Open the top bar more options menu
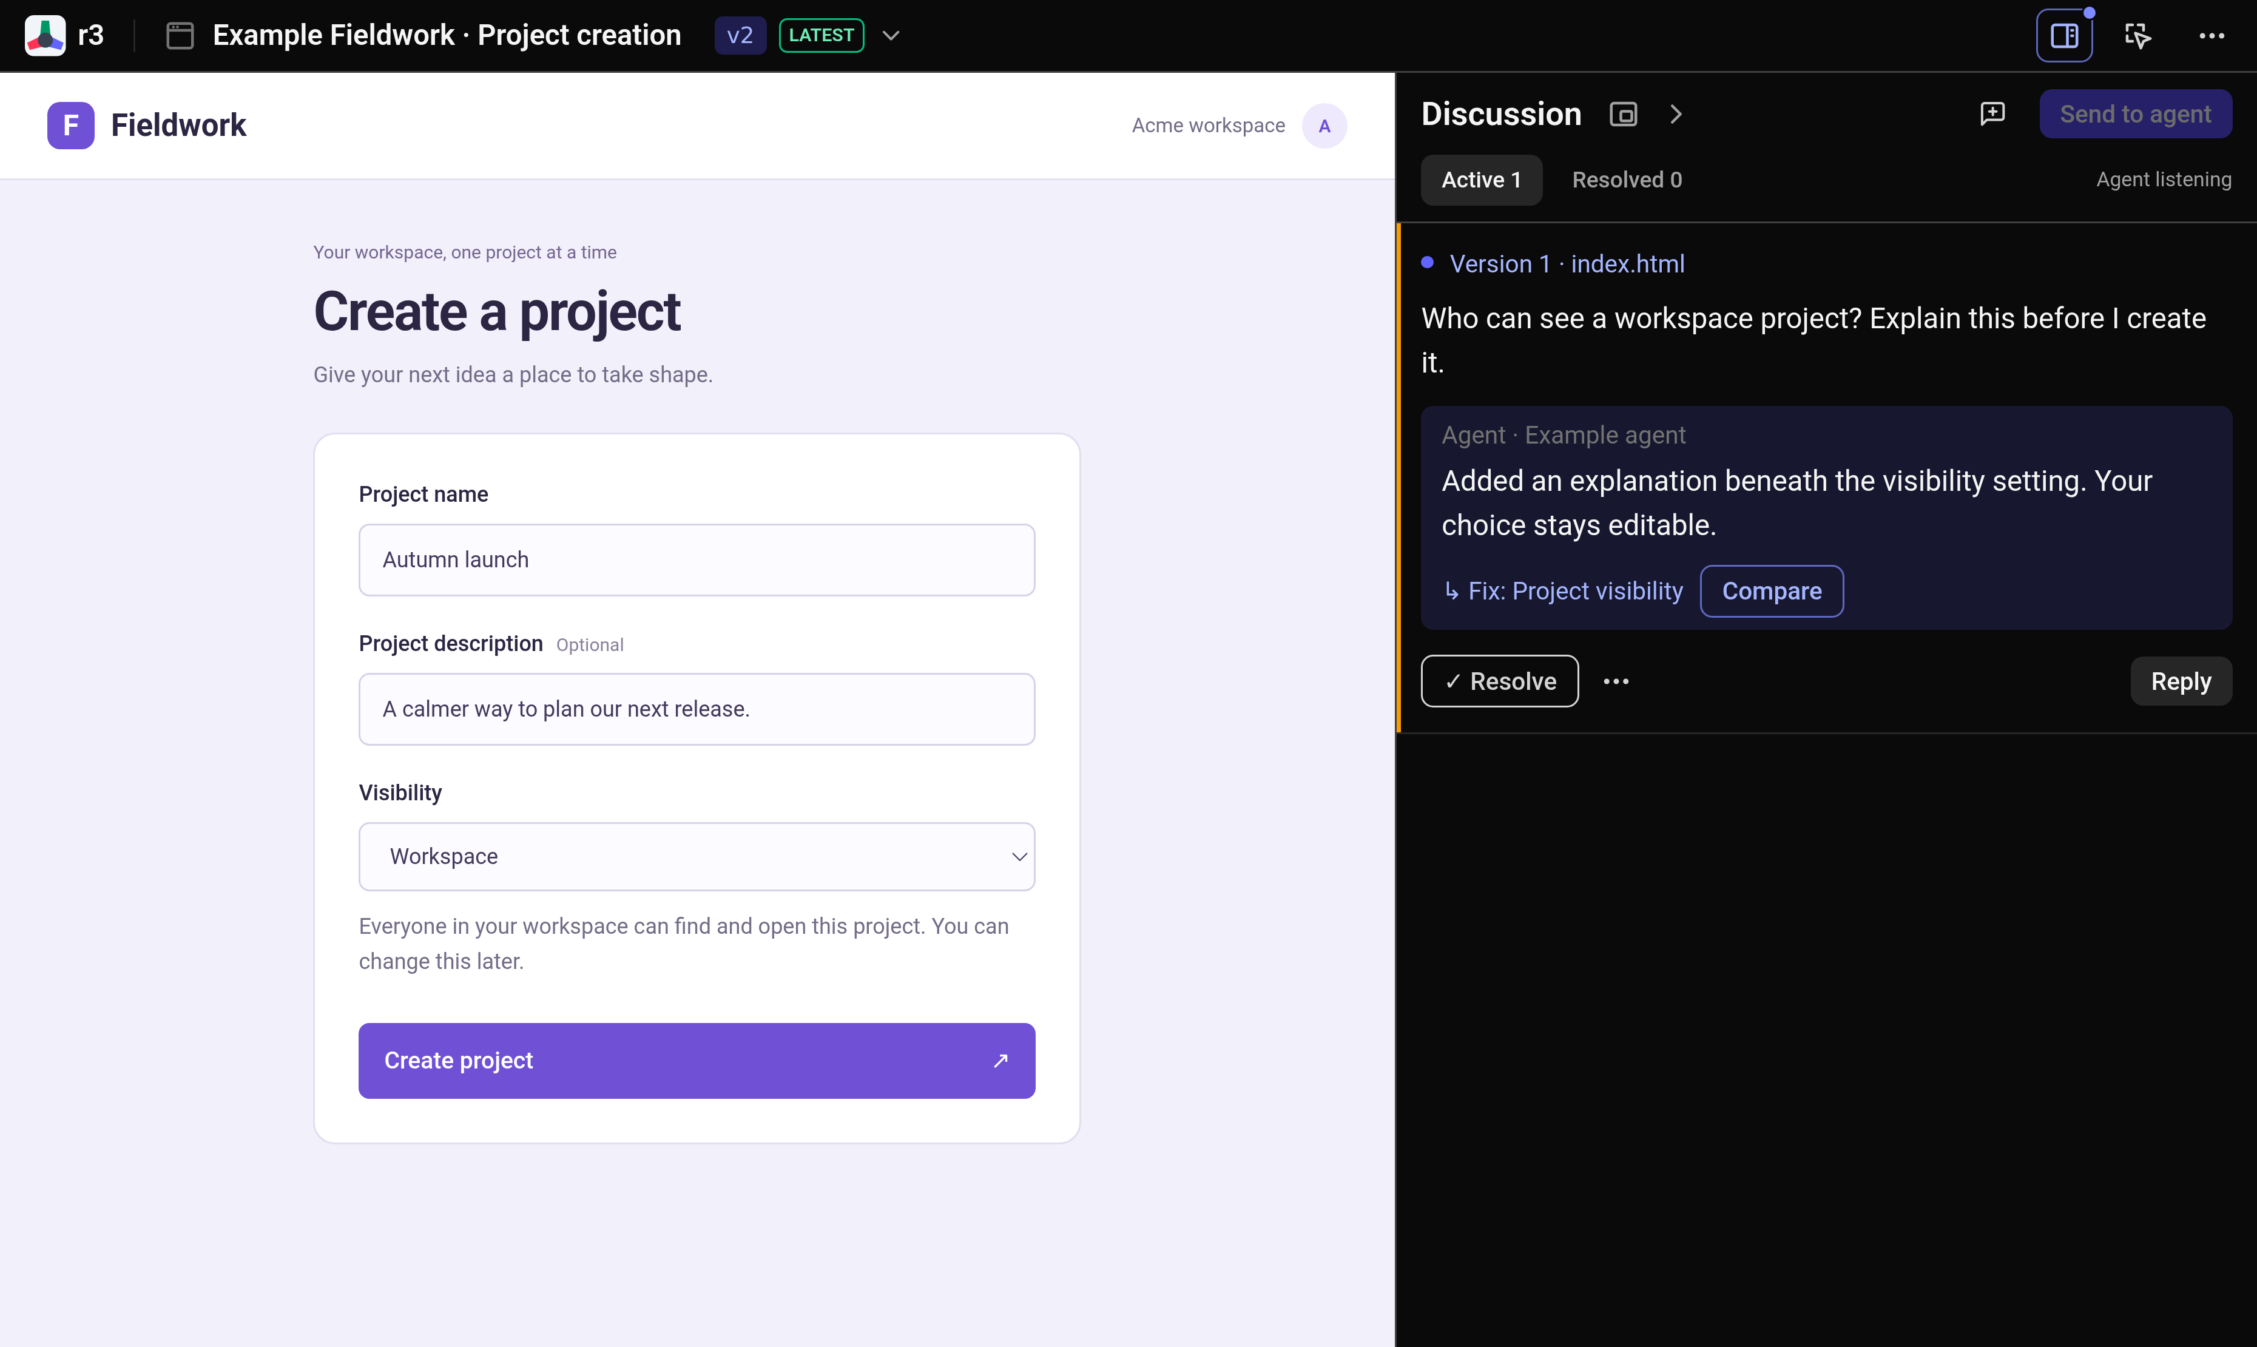 tap(2211, 35)
